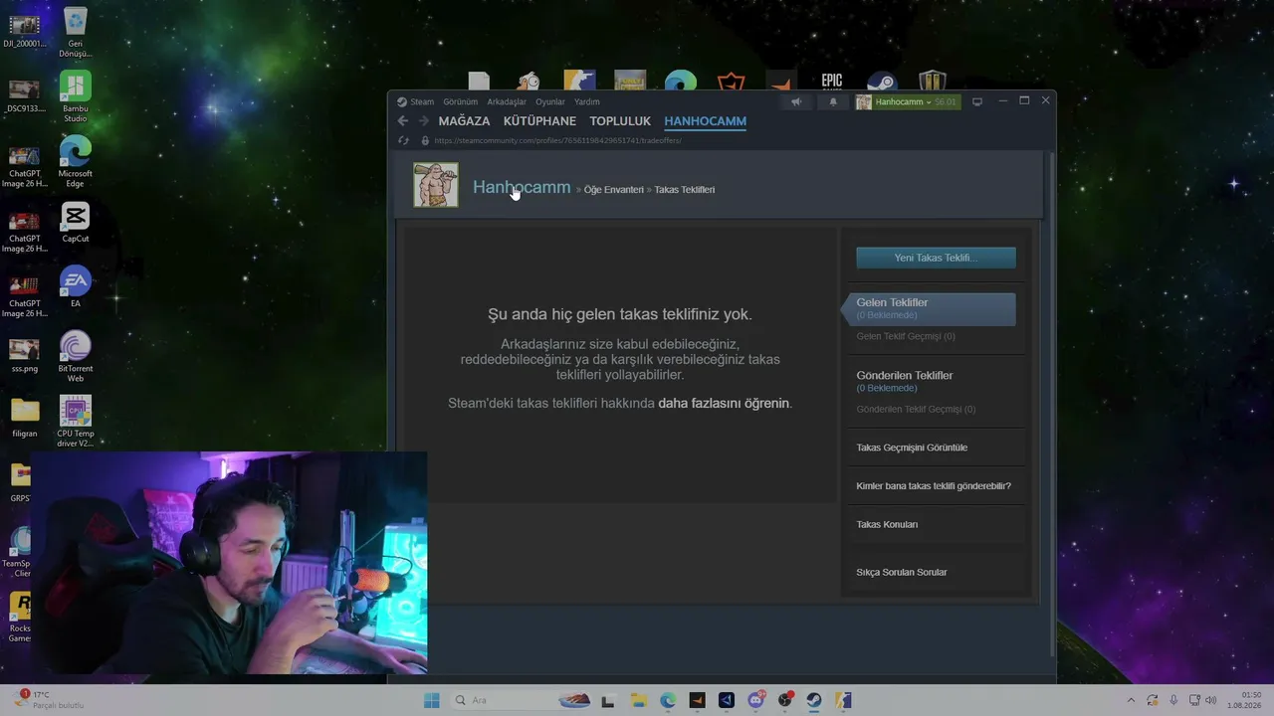The height and width of the screenshot is (716, 1274).
Task: Open Takas Geçmişini Görüntüle
Action: (x=912, y=447)
